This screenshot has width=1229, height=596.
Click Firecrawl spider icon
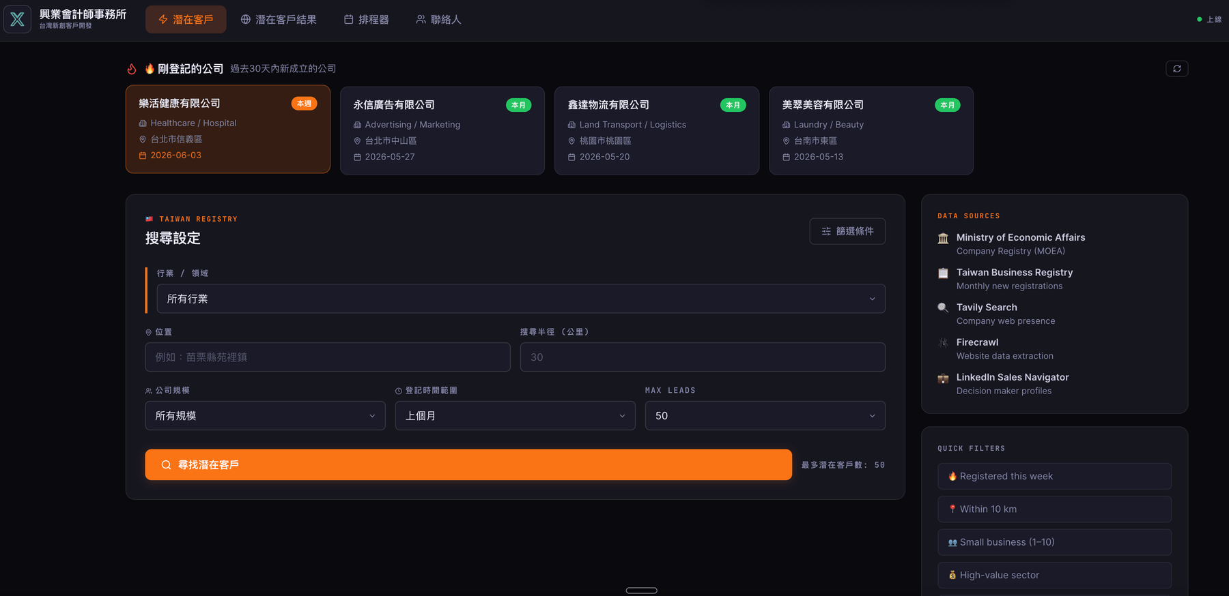(943, 342)
